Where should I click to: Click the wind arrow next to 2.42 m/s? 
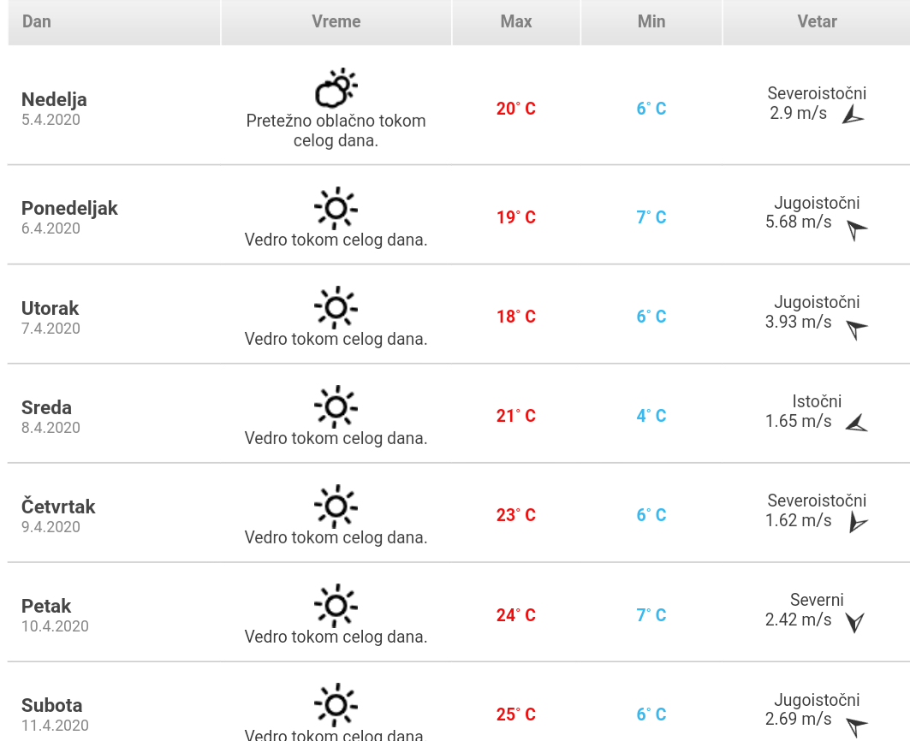tap(854, 622)
